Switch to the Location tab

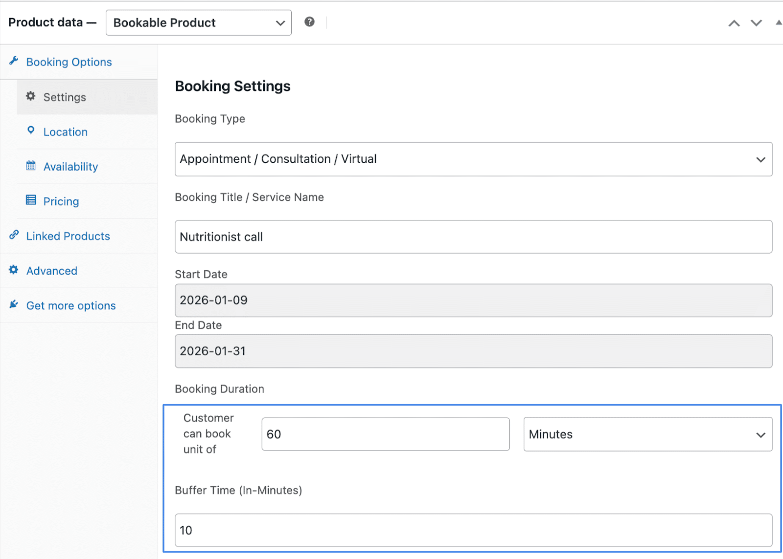pyautogui.click(x=87, y=132)
